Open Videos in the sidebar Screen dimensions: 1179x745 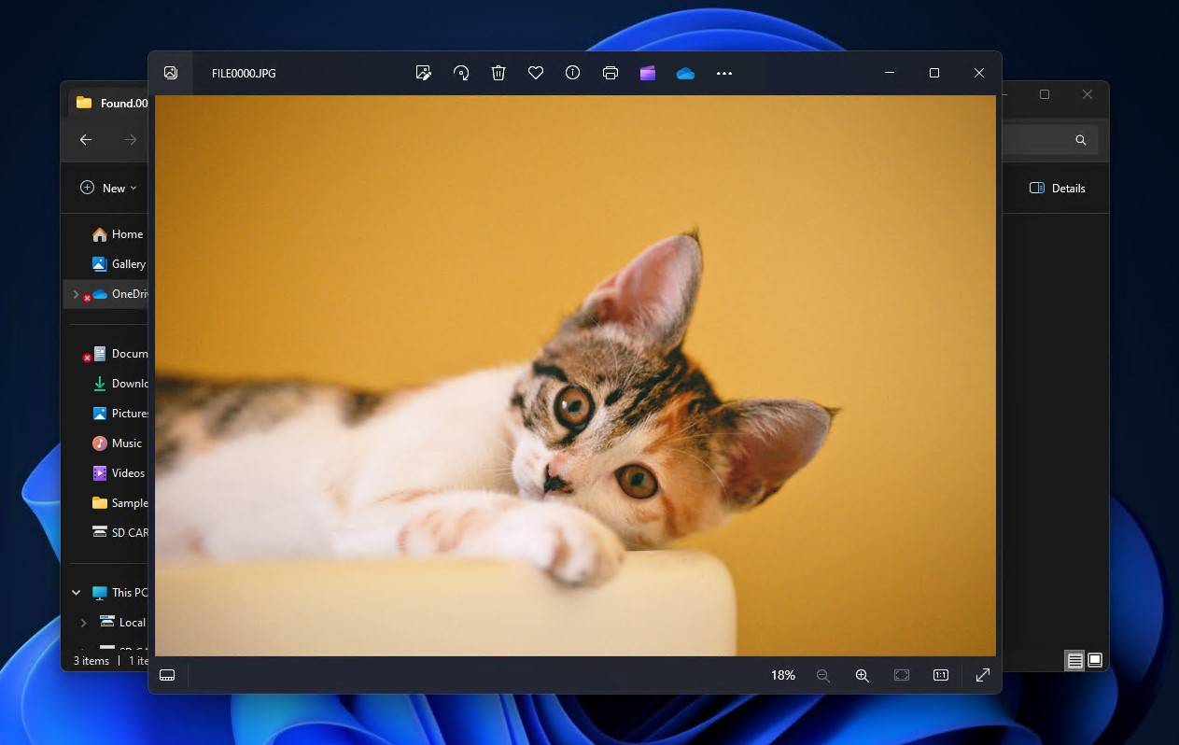[x=119, y=473]
